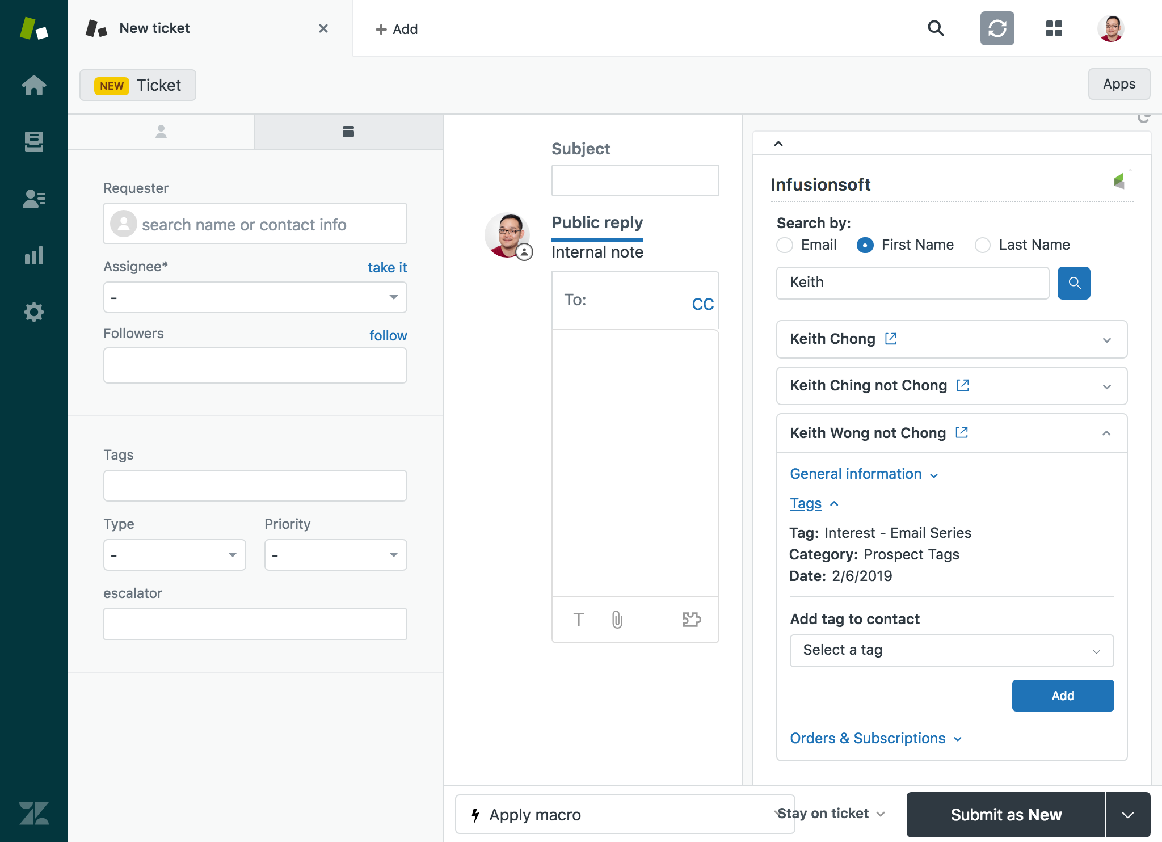Viewport: 1162px width, 842px height.
Task: Open the Reporting bar chart icon
Action: [34, 255]
